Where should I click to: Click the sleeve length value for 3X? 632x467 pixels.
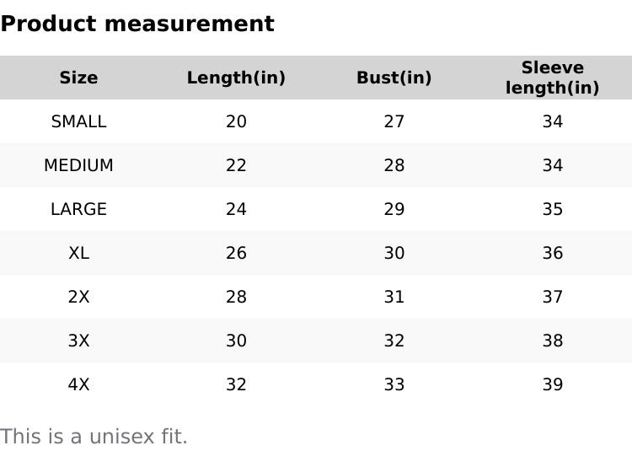(x=552, y=341)
